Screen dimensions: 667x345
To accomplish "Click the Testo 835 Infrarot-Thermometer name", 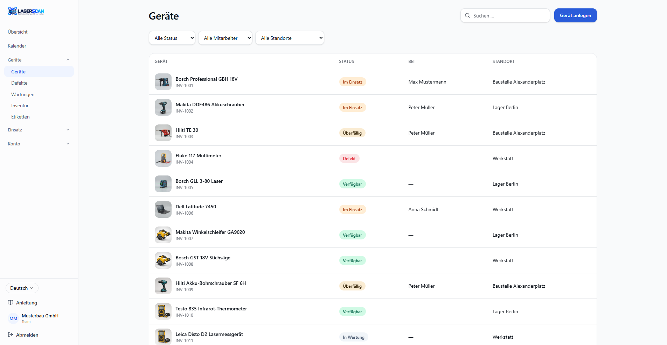I will (211, 309).
